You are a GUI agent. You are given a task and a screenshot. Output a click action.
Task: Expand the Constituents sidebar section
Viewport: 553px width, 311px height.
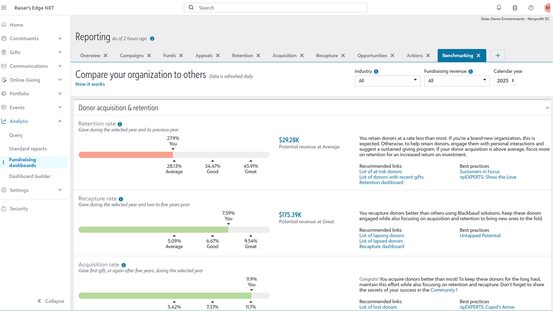[60, 38]
